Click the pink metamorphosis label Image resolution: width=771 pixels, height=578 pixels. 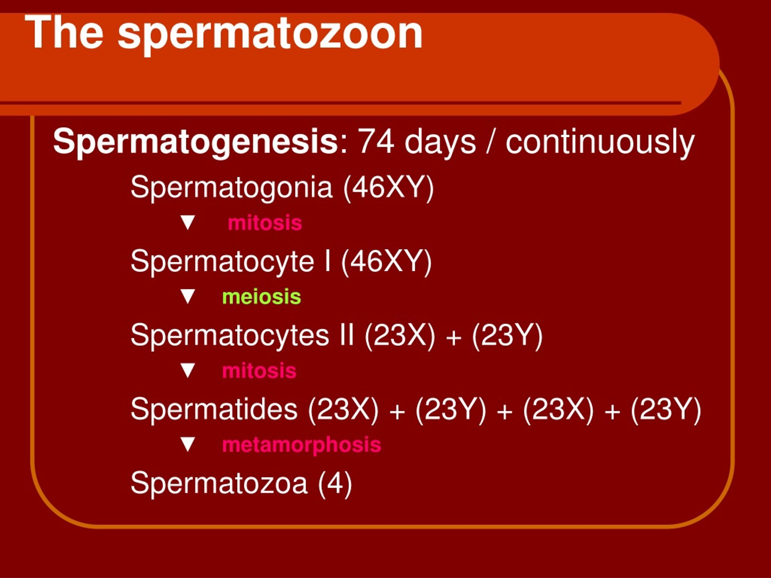click(301, 445)
